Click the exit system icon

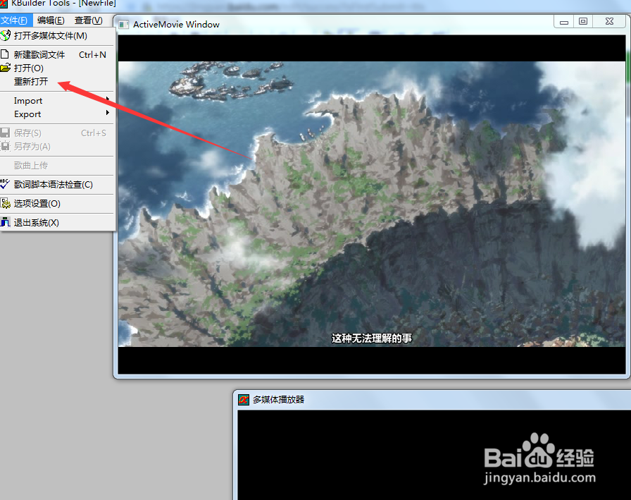pos(5,222)
